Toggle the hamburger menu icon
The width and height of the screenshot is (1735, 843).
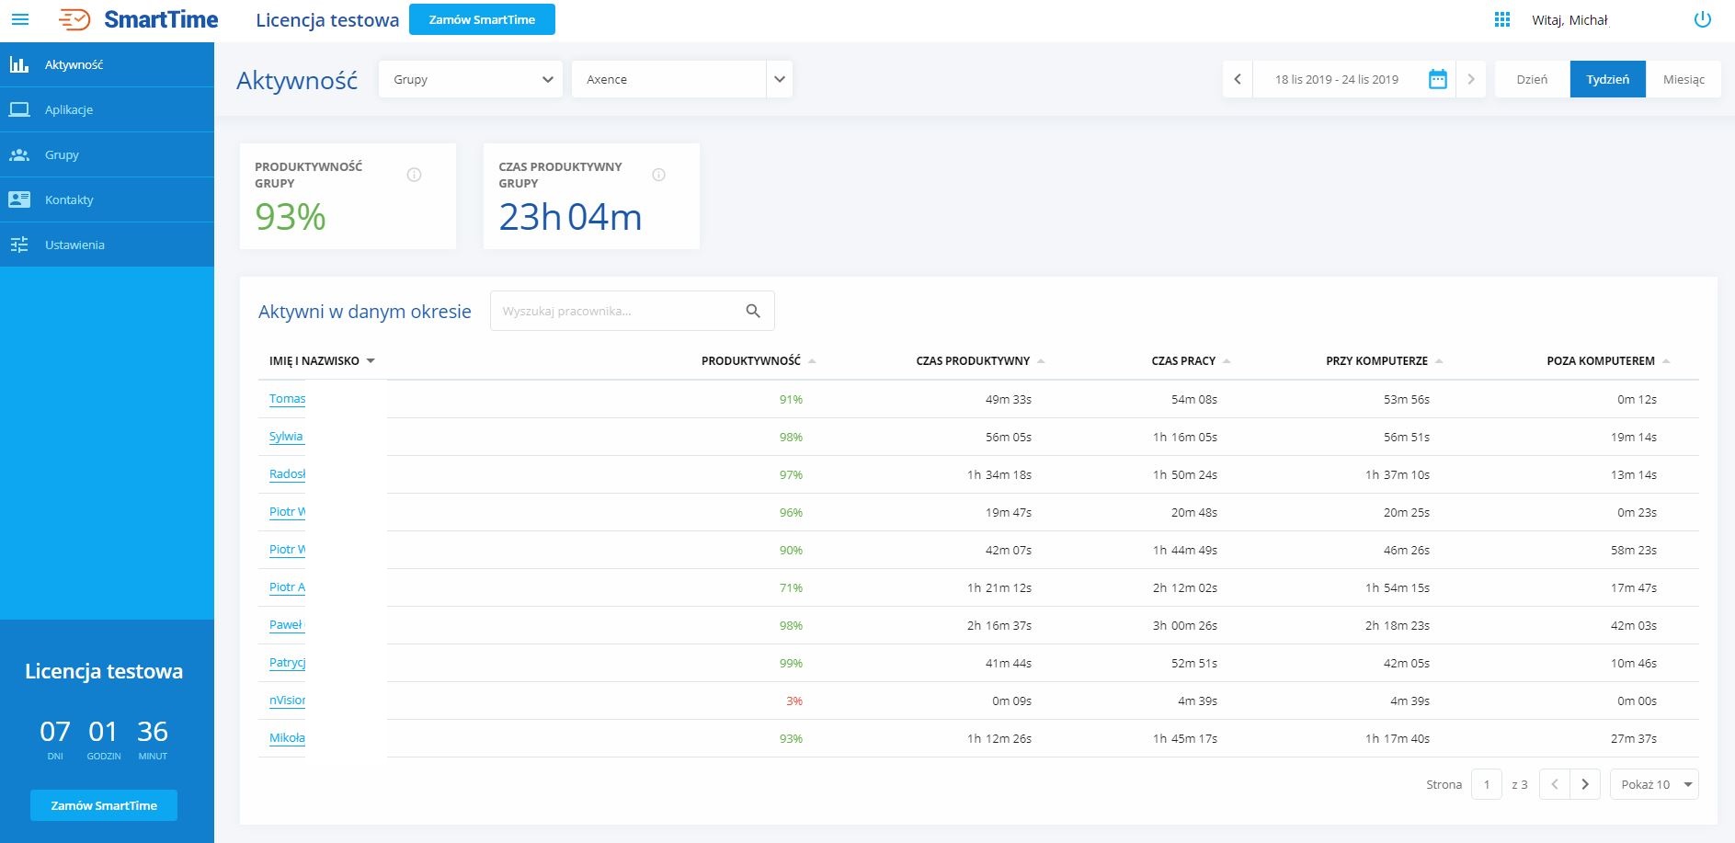tap(19, 19)
